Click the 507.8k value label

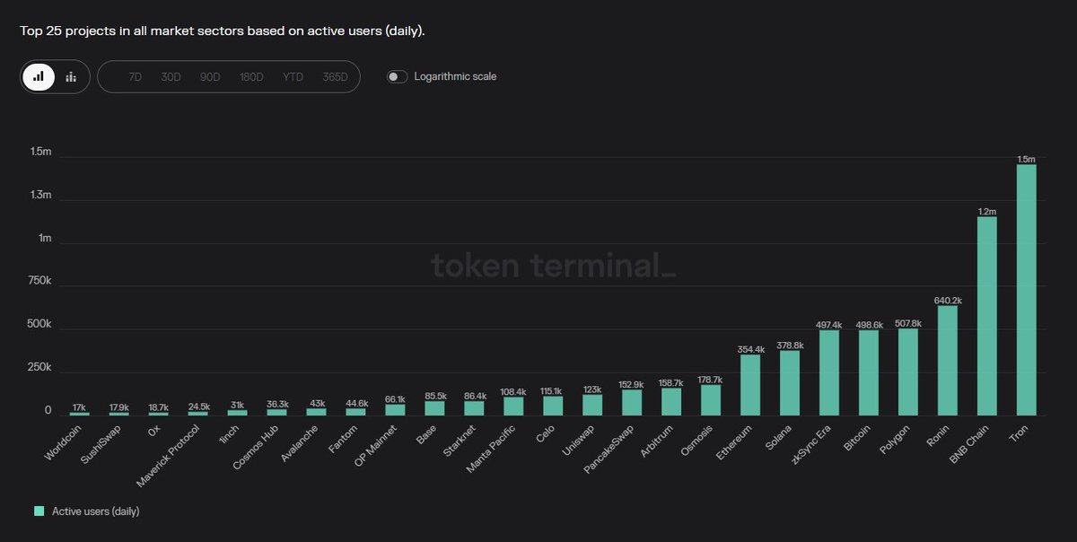tap(907, 323)
